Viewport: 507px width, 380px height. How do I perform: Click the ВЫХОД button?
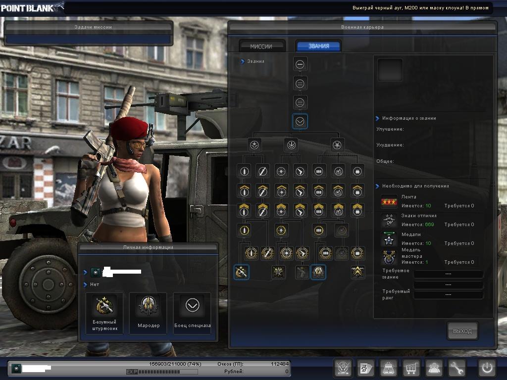[x=462, y=331]
